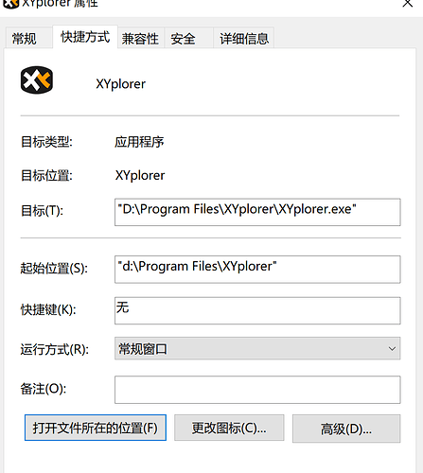Click the XYplorer title bar icon
423x473 pixels.
(x=10, y=4)
